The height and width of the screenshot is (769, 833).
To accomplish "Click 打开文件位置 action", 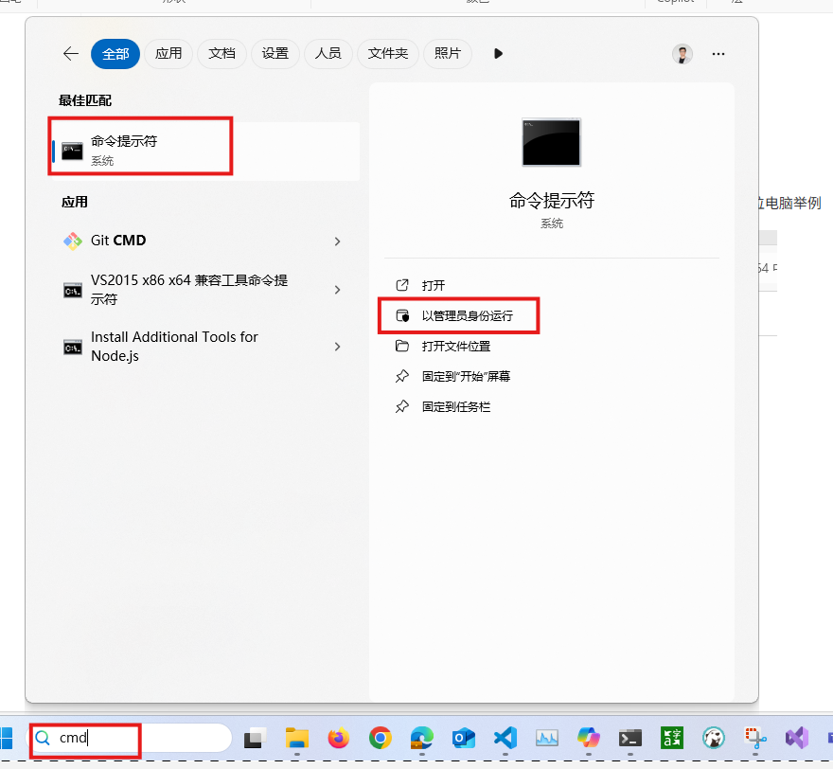I will click(455, 346).
